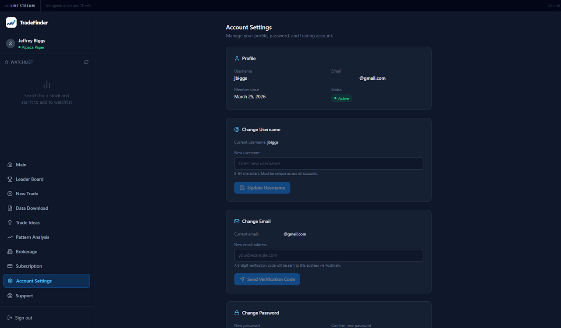Click the Change Email envelope icon

pos(237,221)
